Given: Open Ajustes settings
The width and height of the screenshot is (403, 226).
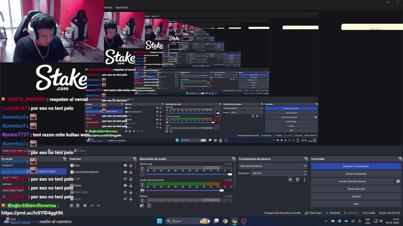Looking at the screenshot, I should point(356,196).
